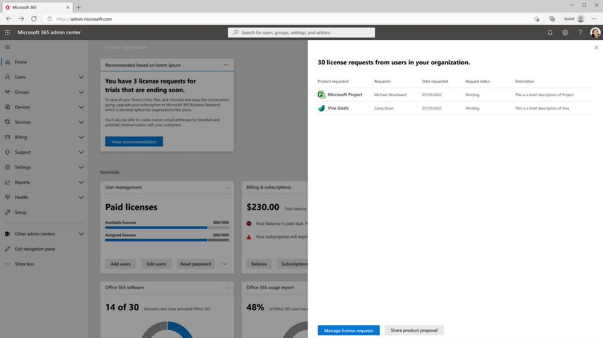Open the recommendation card more options

click(226, 65)
